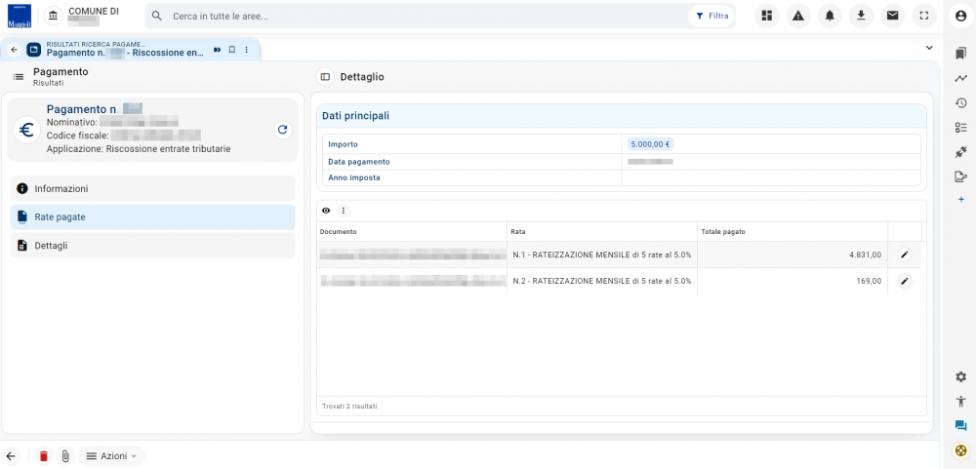Open the Azioni dropdown

(x=111, y=456)
